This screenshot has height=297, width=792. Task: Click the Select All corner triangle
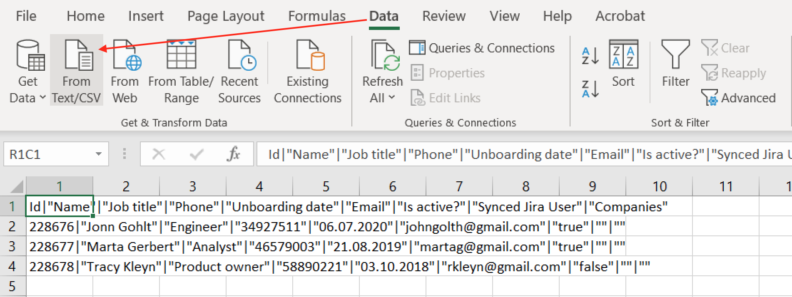17,187
